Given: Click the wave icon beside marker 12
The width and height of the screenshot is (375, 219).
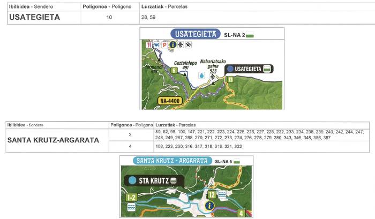Looking at the screenshot, I should pos(222,194).
